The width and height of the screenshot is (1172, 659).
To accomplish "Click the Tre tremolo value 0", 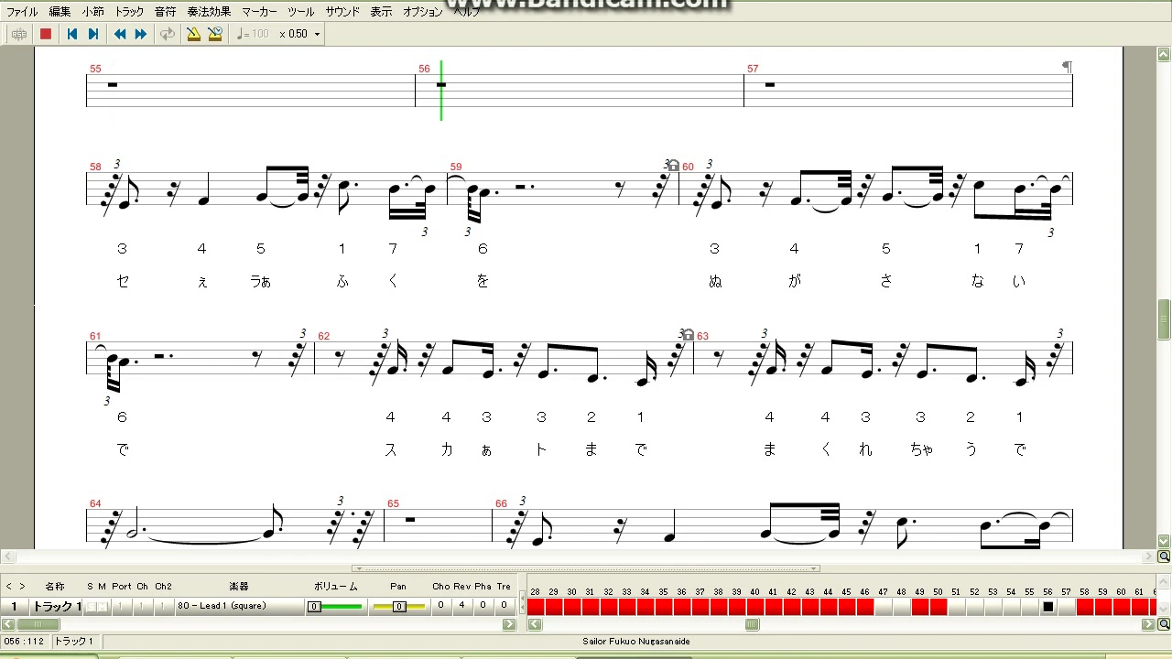I will (504, 605).
